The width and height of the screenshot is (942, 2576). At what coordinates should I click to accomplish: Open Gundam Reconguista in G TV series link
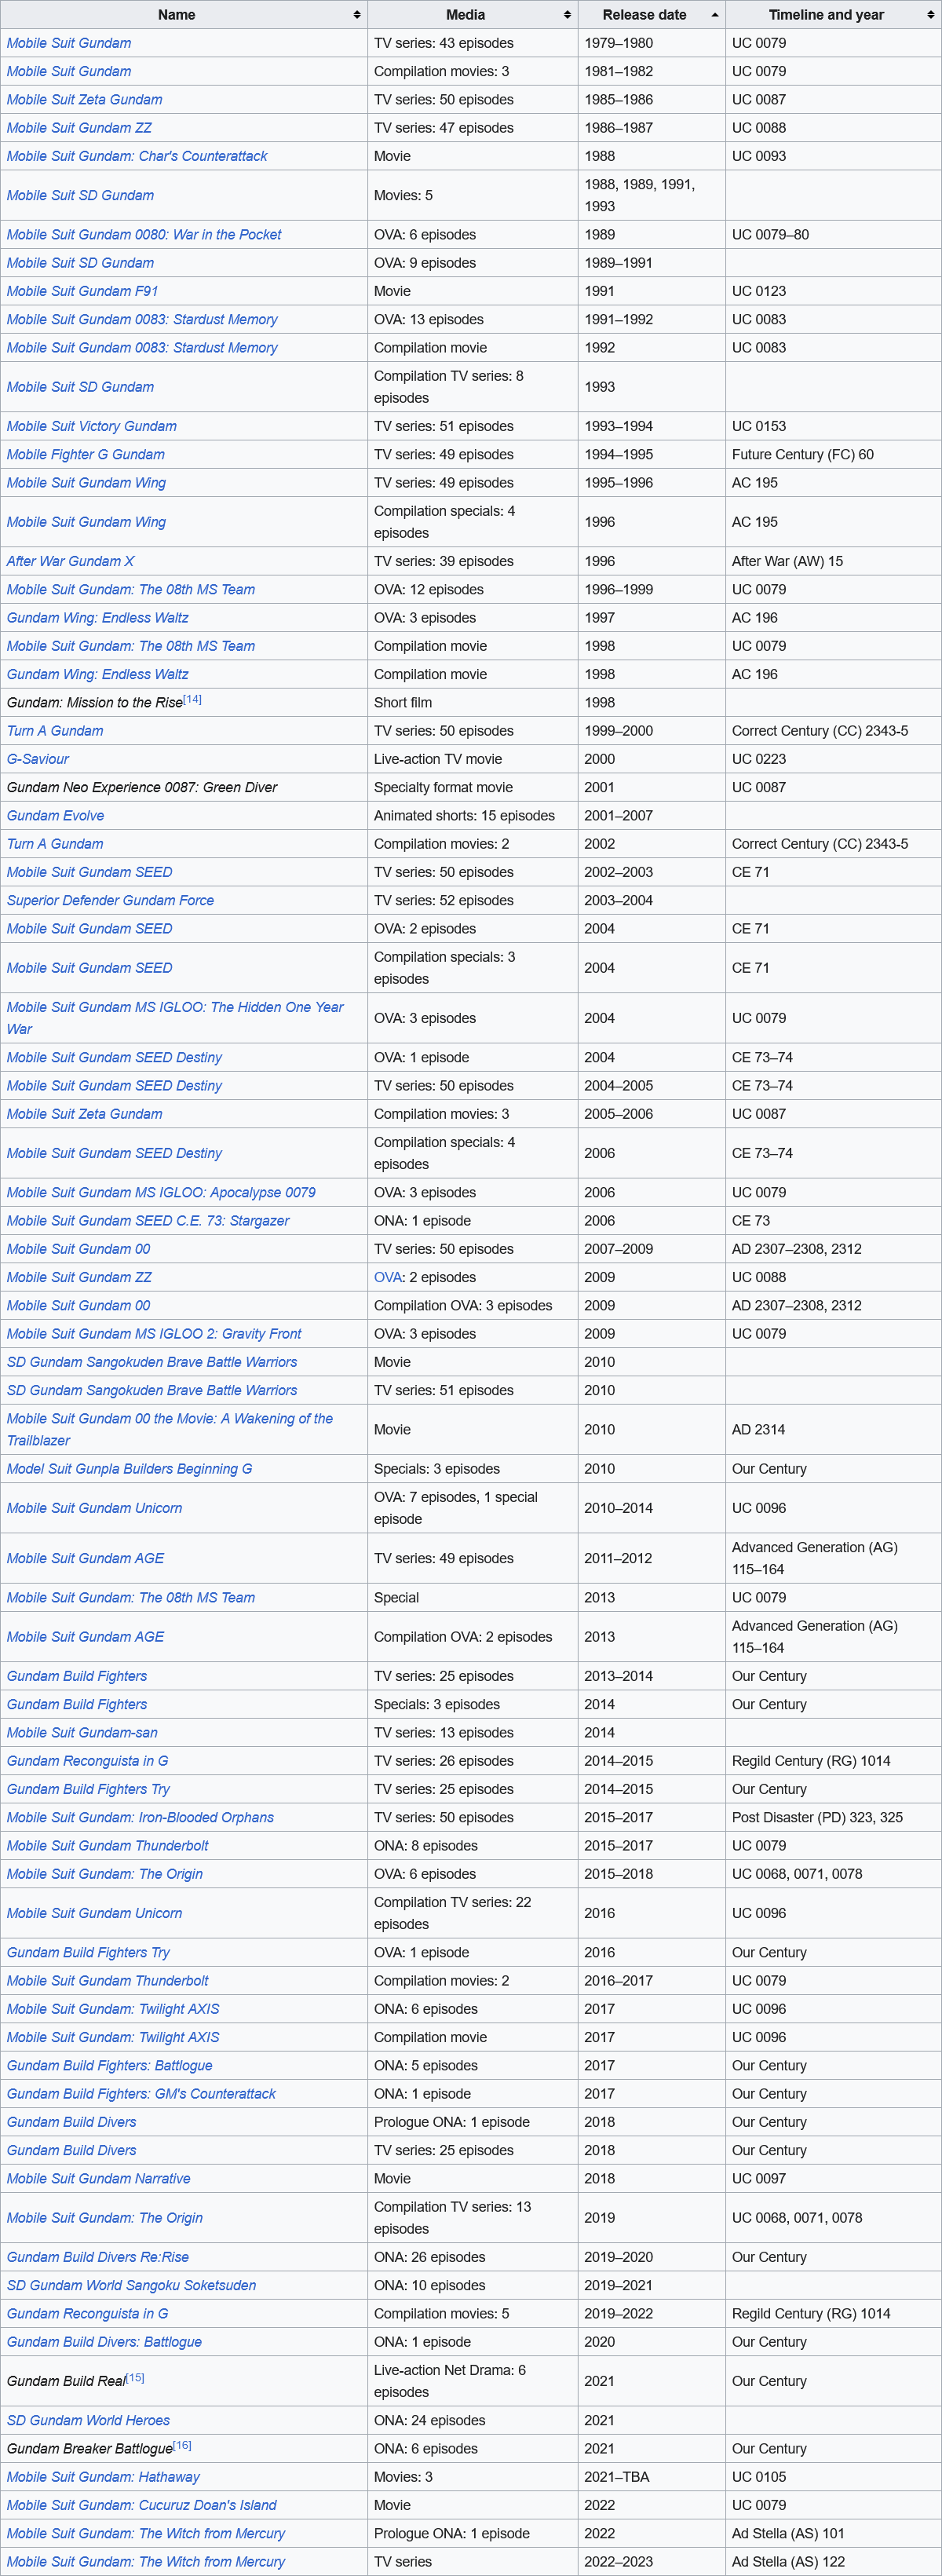(x=87, y=1761)
